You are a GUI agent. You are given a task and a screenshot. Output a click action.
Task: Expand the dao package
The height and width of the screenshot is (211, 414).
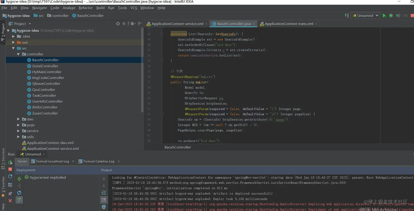18,119
